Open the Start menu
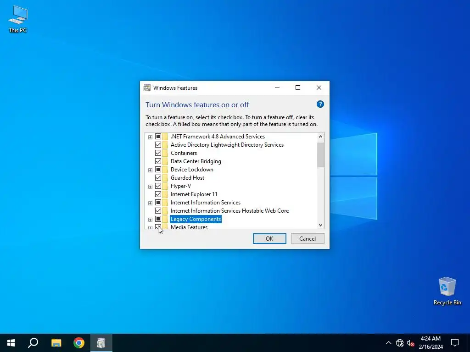Screen dimensions: 470x352 pyautogui.click(x=11, y=343)
